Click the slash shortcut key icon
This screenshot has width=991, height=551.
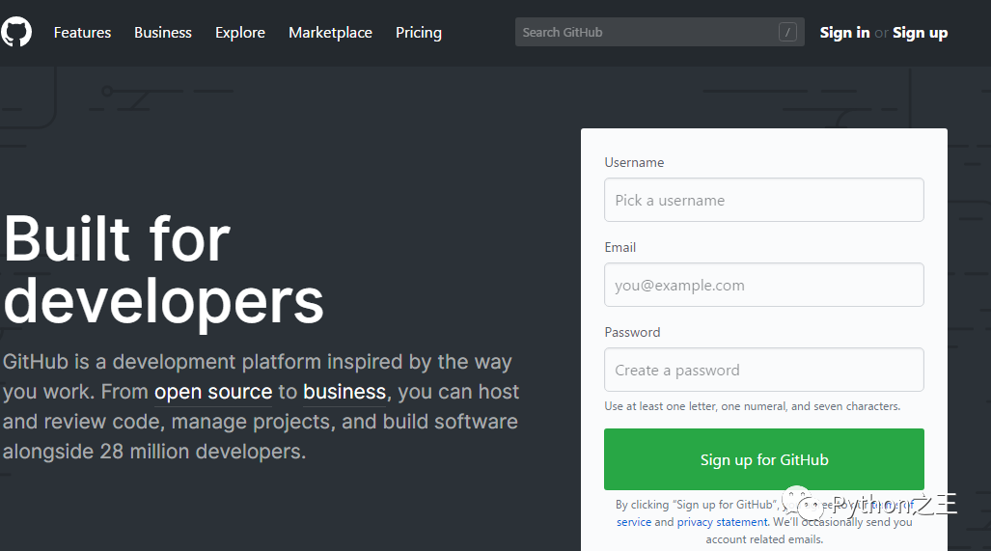point(787,32)
